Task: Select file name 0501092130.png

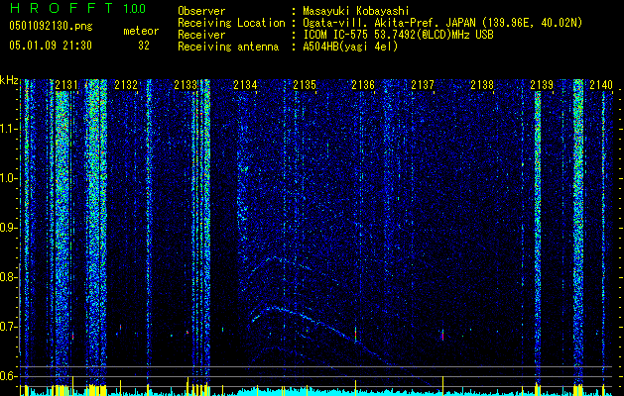Action: pos(51,26)
